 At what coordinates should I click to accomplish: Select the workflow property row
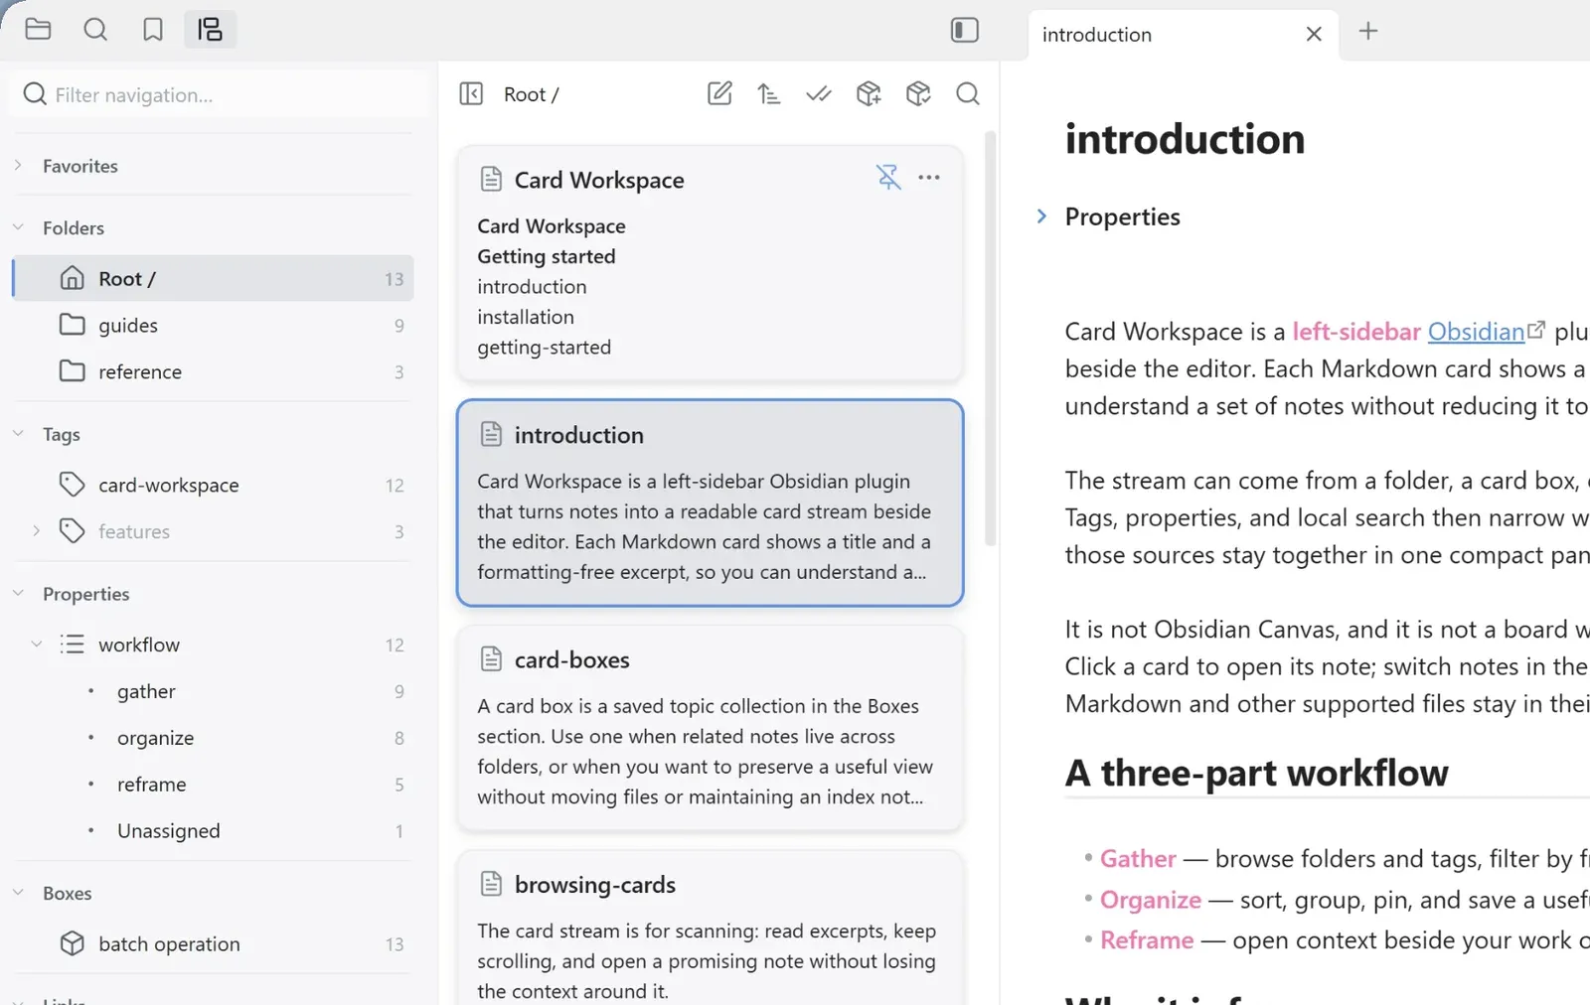[x=213, y=645]
